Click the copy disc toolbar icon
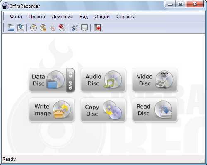 [x=53, y=28]
